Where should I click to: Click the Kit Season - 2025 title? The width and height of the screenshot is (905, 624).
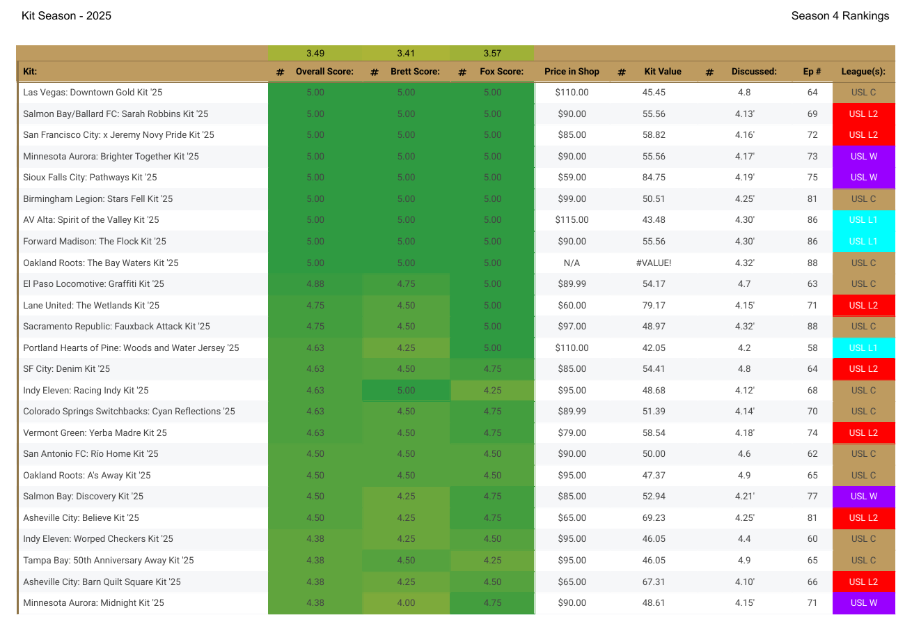(x=66, y=16)
